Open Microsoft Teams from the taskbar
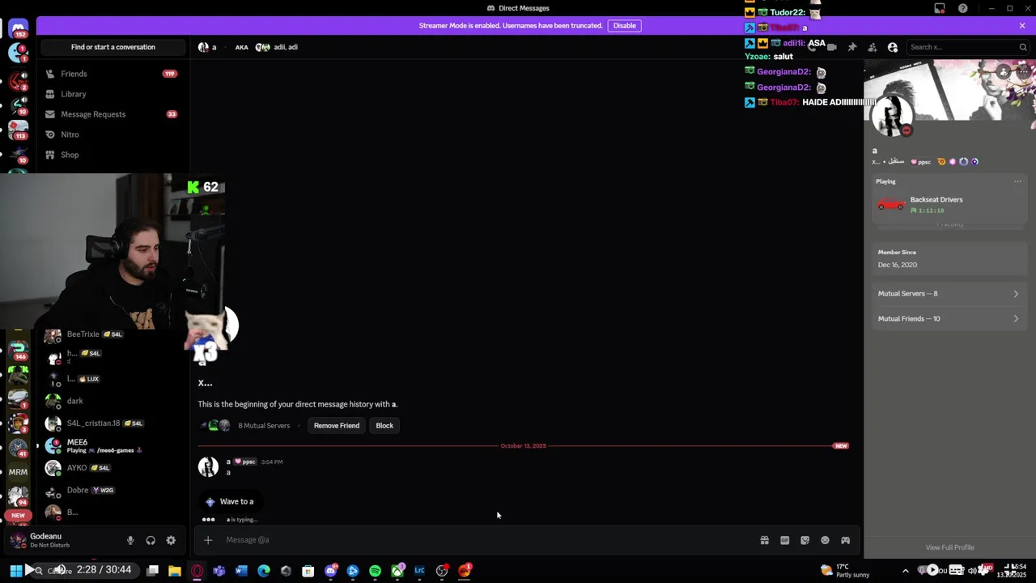This screenshot has height=583, width=1036. pyautogui.click(x=219, y=571)
